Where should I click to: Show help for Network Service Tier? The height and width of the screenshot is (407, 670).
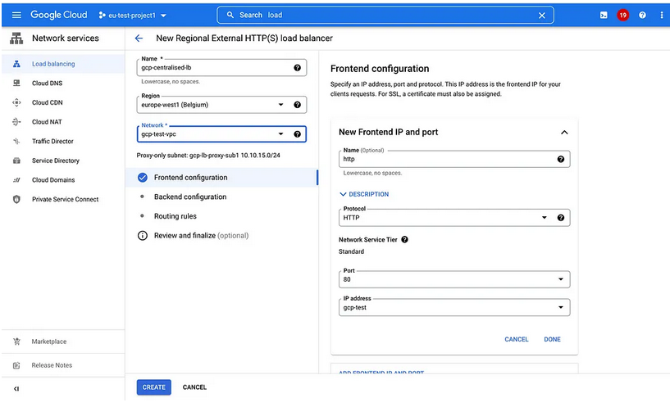coord(404,240)
